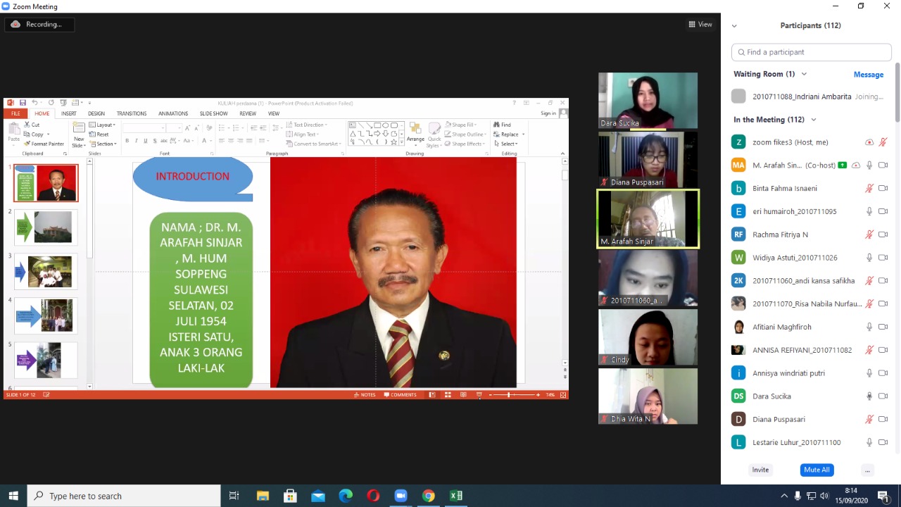Viewport: 901px width, 507px height.
Task: Click the participants list vertical scrollbar
Action: point(897,92)
